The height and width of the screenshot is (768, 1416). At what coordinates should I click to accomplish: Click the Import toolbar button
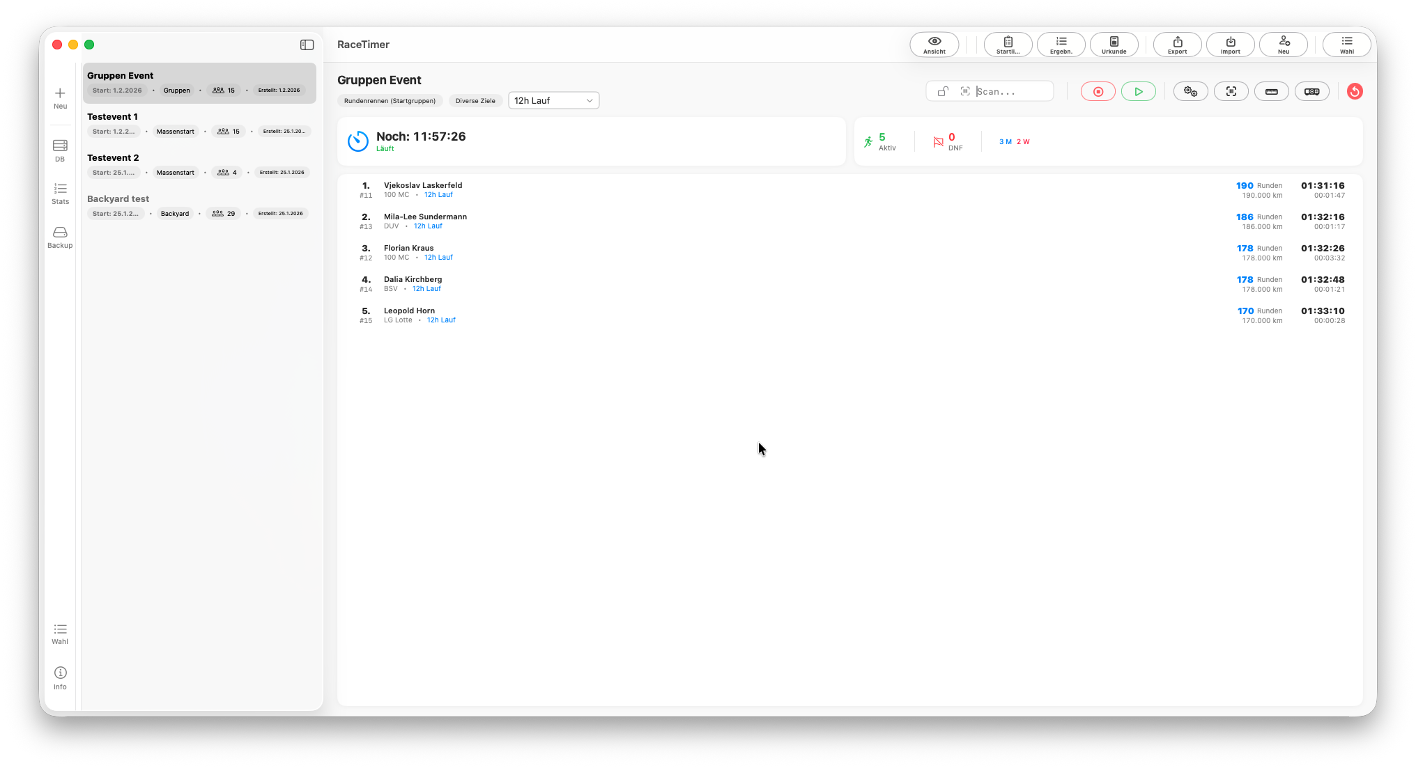(1230, 45)
